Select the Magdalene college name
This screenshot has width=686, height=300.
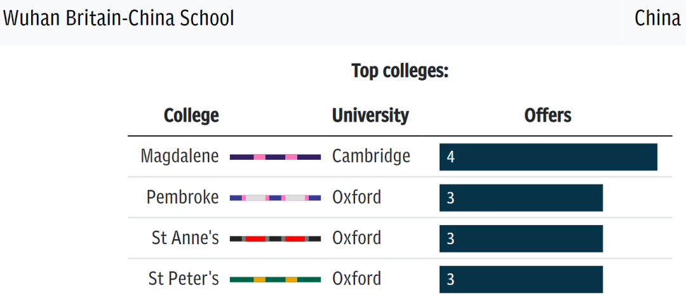(179, 156)
